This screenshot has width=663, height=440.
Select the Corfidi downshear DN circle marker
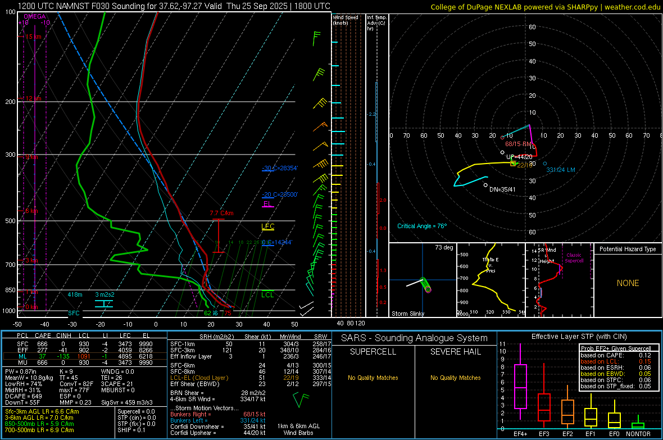point(485,185)
